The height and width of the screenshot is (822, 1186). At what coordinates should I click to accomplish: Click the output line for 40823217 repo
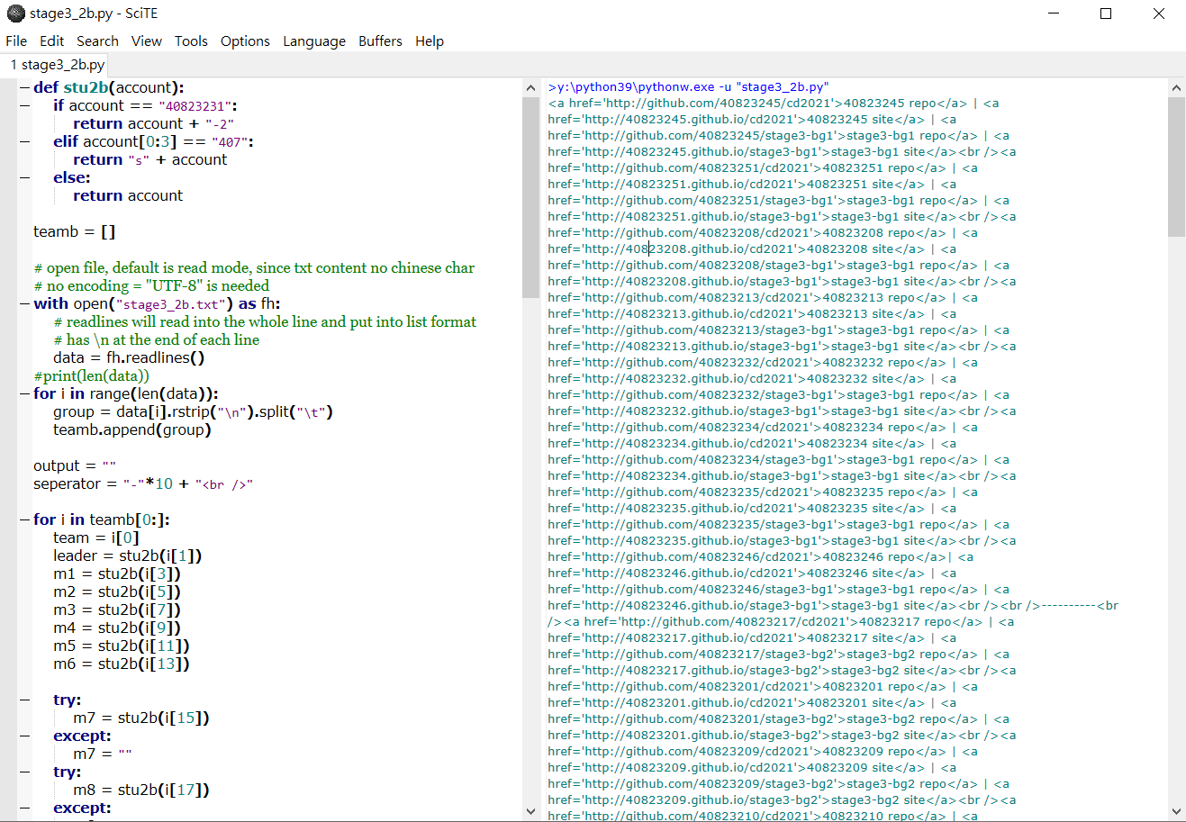pyautogui.click(x=781, y=622)
